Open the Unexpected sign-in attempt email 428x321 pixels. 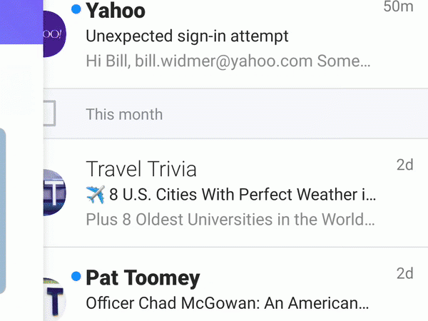pyautogui.click(x=187, y=36)
